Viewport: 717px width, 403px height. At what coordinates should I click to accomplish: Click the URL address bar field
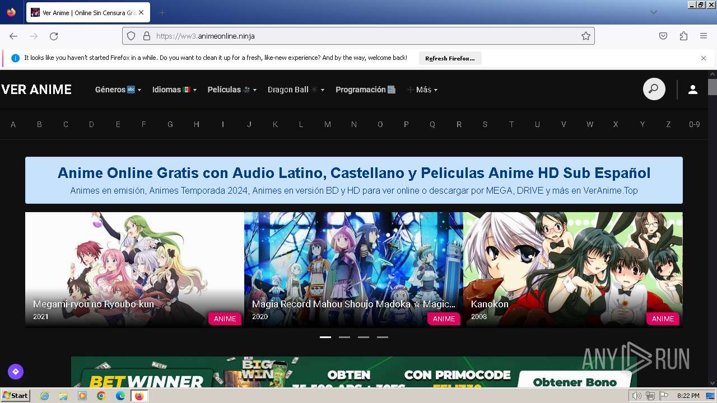pos(358,36)
